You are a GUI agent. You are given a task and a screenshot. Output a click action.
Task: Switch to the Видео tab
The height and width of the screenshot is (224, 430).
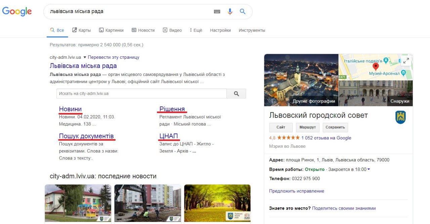point(172,30)
